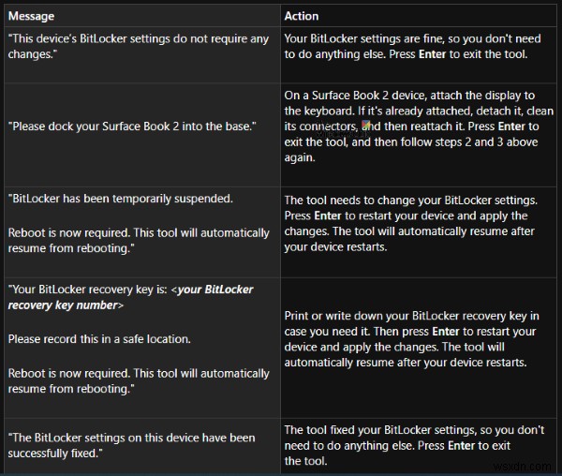The width and height of the screenshot is (562, 476).
Task: Click "Print or write down your BitLocker" action
Action: coord(375,317)
